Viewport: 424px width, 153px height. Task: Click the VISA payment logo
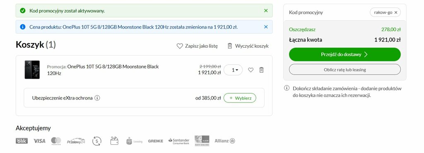click(39, 141)
